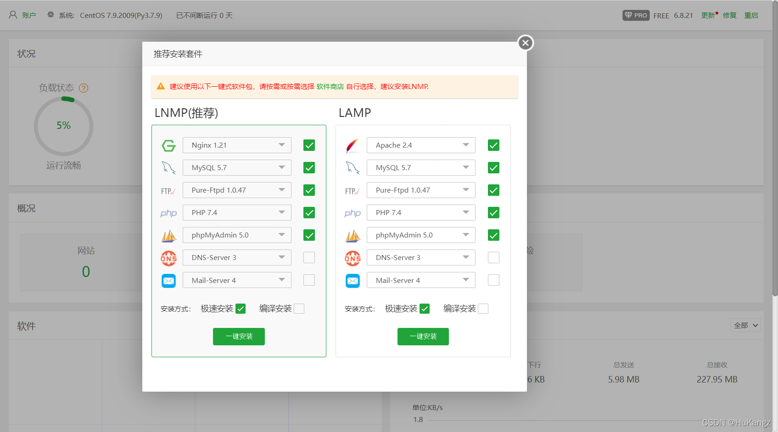
Task: Open LNMP MySQL 5.7 version dropdown
Action: 237,168
